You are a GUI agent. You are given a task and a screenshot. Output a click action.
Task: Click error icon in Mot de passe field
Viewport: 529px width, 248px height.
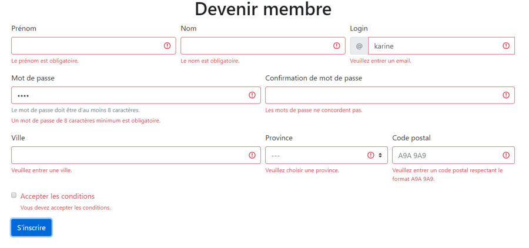click(x=252, y=95)
